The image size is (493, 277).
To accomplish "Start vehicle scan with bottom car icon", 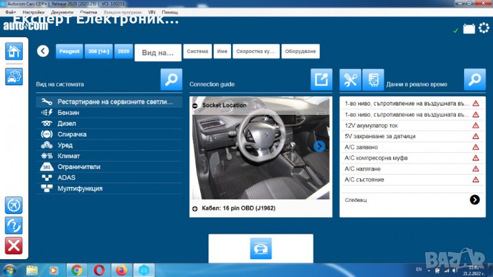I will point(261,249).
